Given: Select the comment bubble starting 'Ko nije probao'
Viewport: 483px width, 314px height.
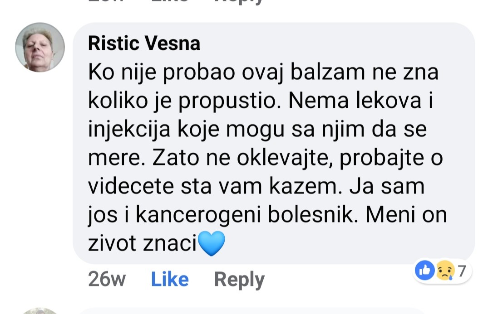Looking at the screenshot, I should click(274, 143).
